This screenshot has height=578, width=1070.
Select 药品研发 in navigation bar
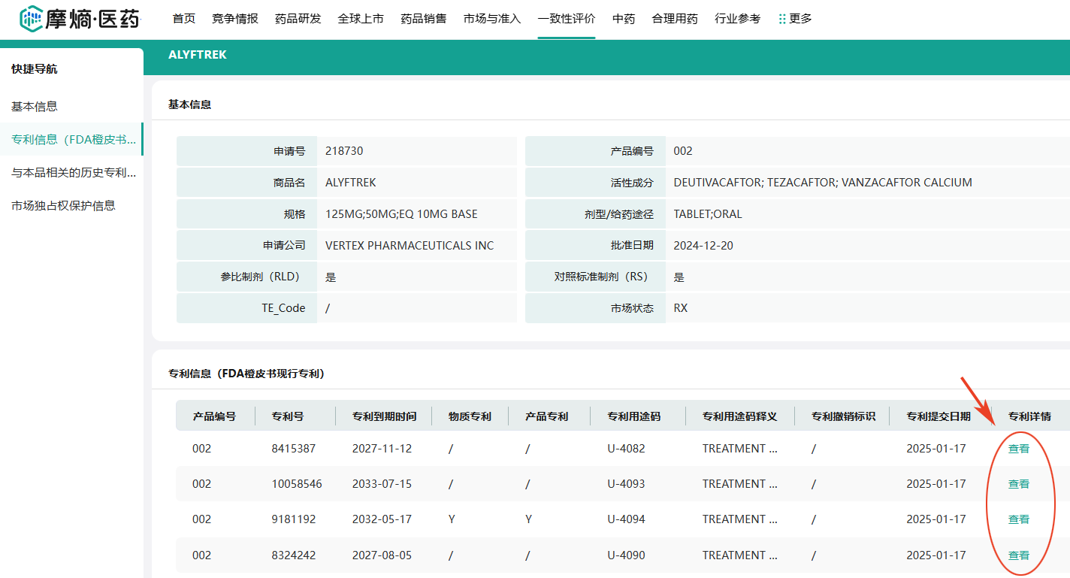(x=298, y=19)
